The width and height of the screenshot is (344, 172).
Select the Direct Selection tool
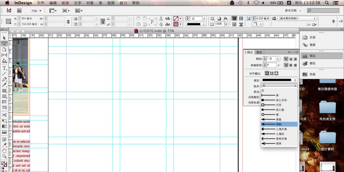[4, 44]
